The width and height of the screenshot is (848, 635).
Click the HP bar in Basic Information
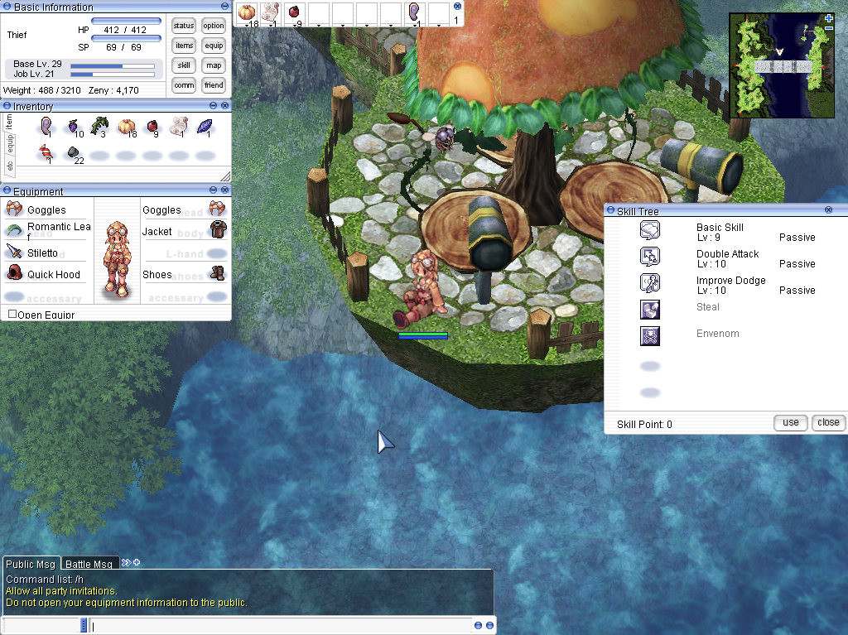tap(126, 21)
